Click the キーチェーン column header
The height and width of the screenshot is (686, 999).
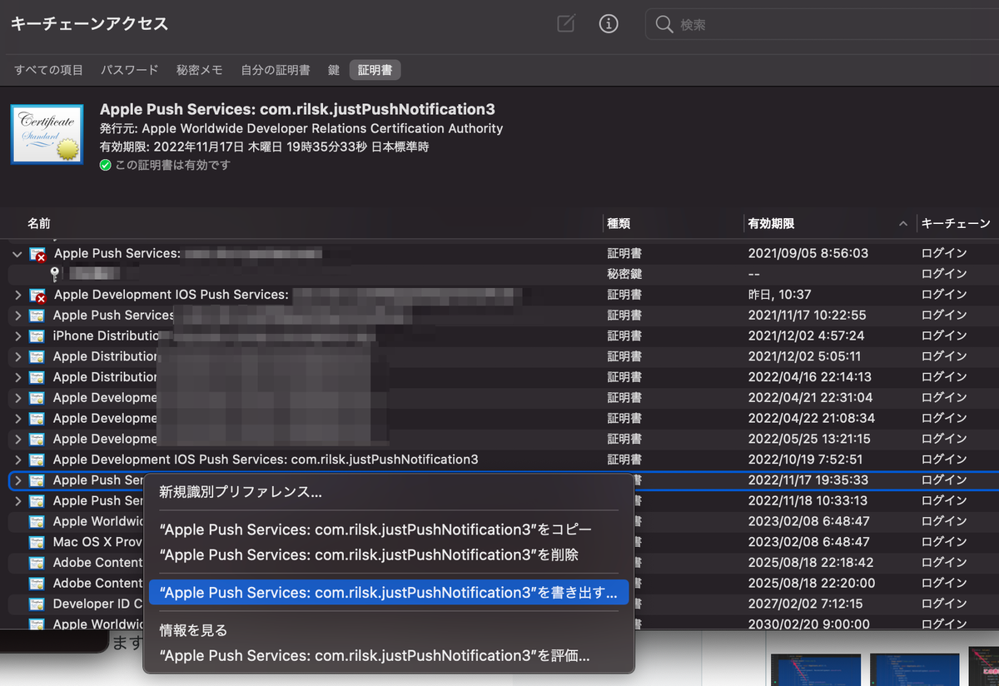click(x=956, y=223)
